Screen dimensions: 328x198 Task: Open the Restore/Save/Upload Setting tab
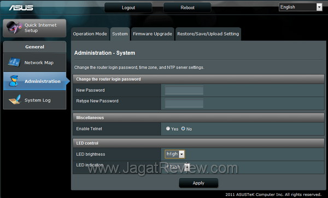point(208,34)
